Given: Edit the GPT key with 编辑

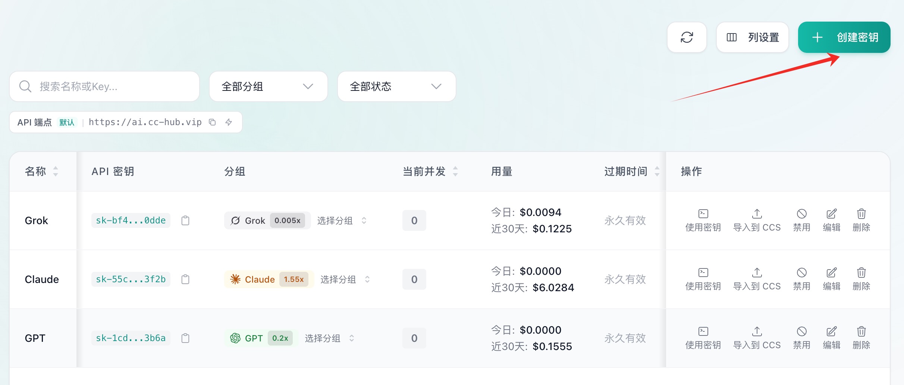Looking at the screenshot, I should click(x=832, y=338).
